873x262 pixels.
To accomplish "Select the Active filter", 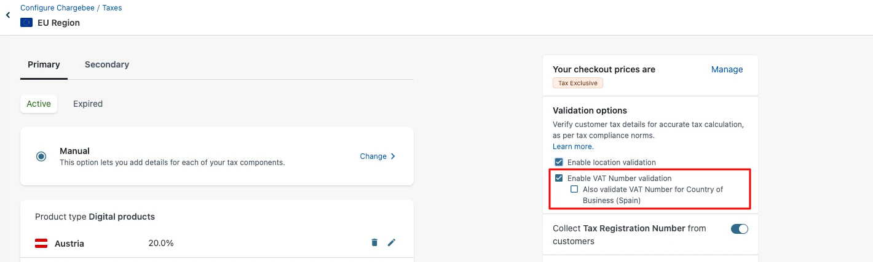I will click(x=39, y=104).
